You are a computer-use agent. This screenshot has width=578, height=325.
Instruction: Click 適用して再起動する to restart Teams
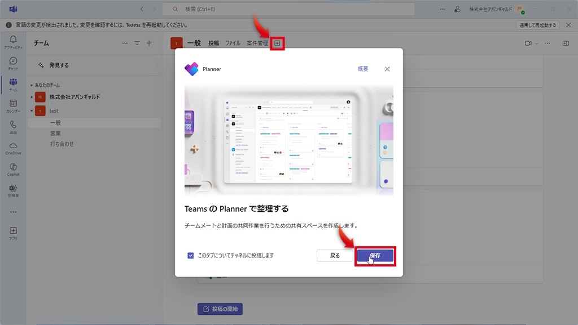pyautogui.click(x=538, y=25)
